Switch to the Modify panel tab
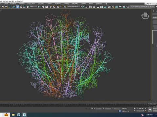Screen dimensions: 157x117 tap(156, 11)
